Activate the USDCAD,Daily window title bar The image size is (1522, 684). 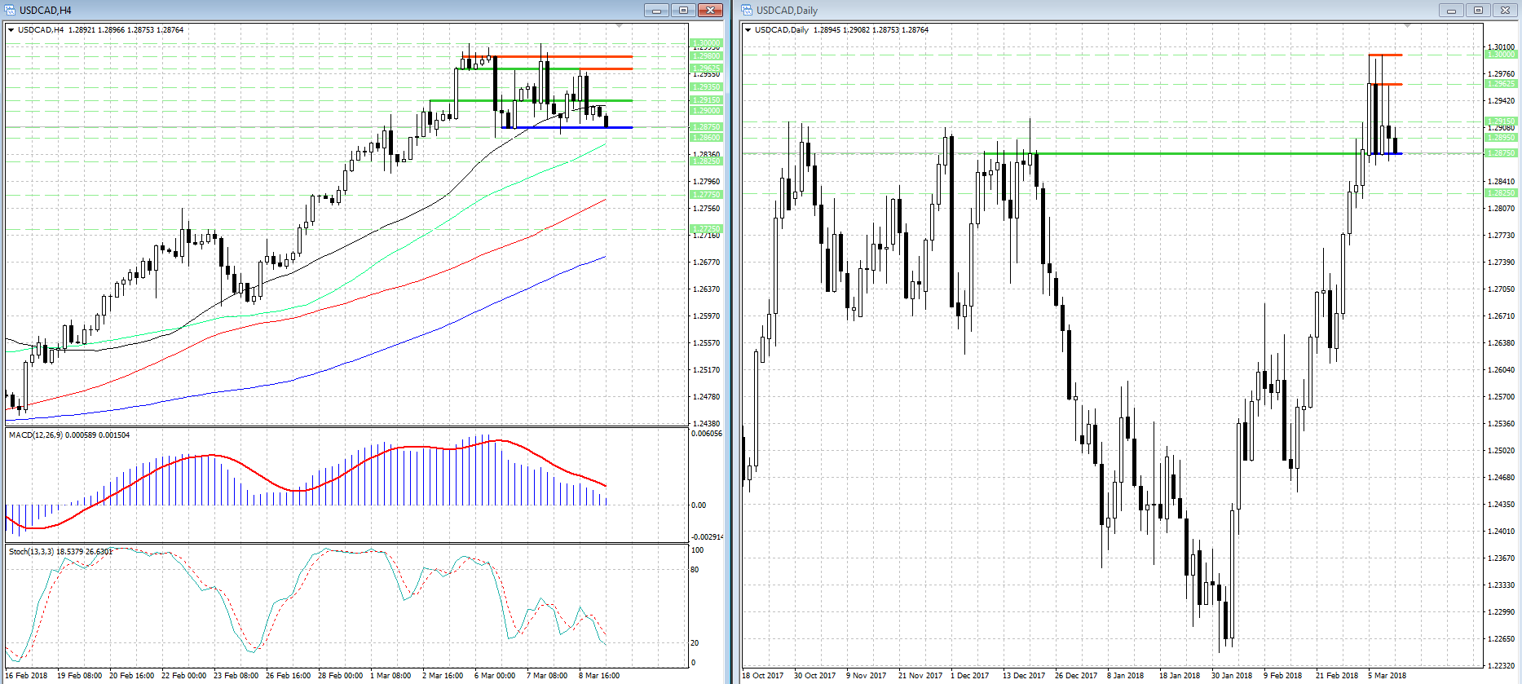pos(1060,11)
